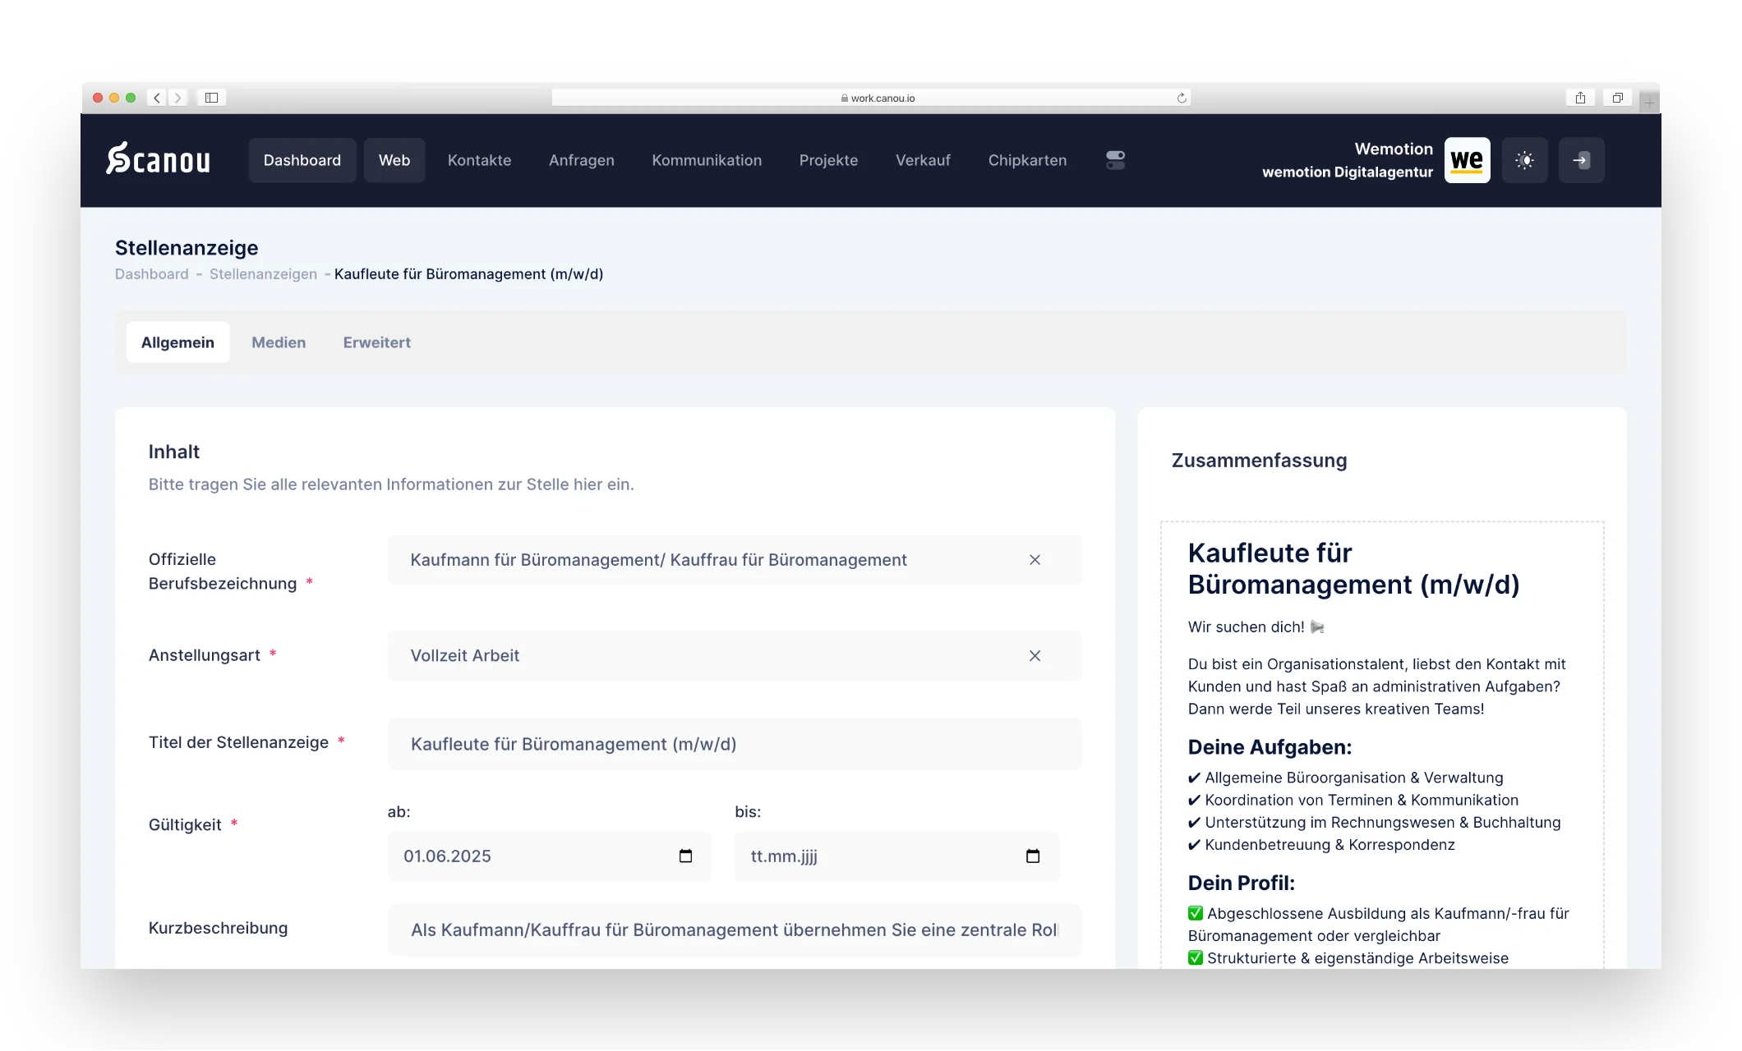Click the browser share icon
Screen dimensions: 1742x1051
(1580, 98)
